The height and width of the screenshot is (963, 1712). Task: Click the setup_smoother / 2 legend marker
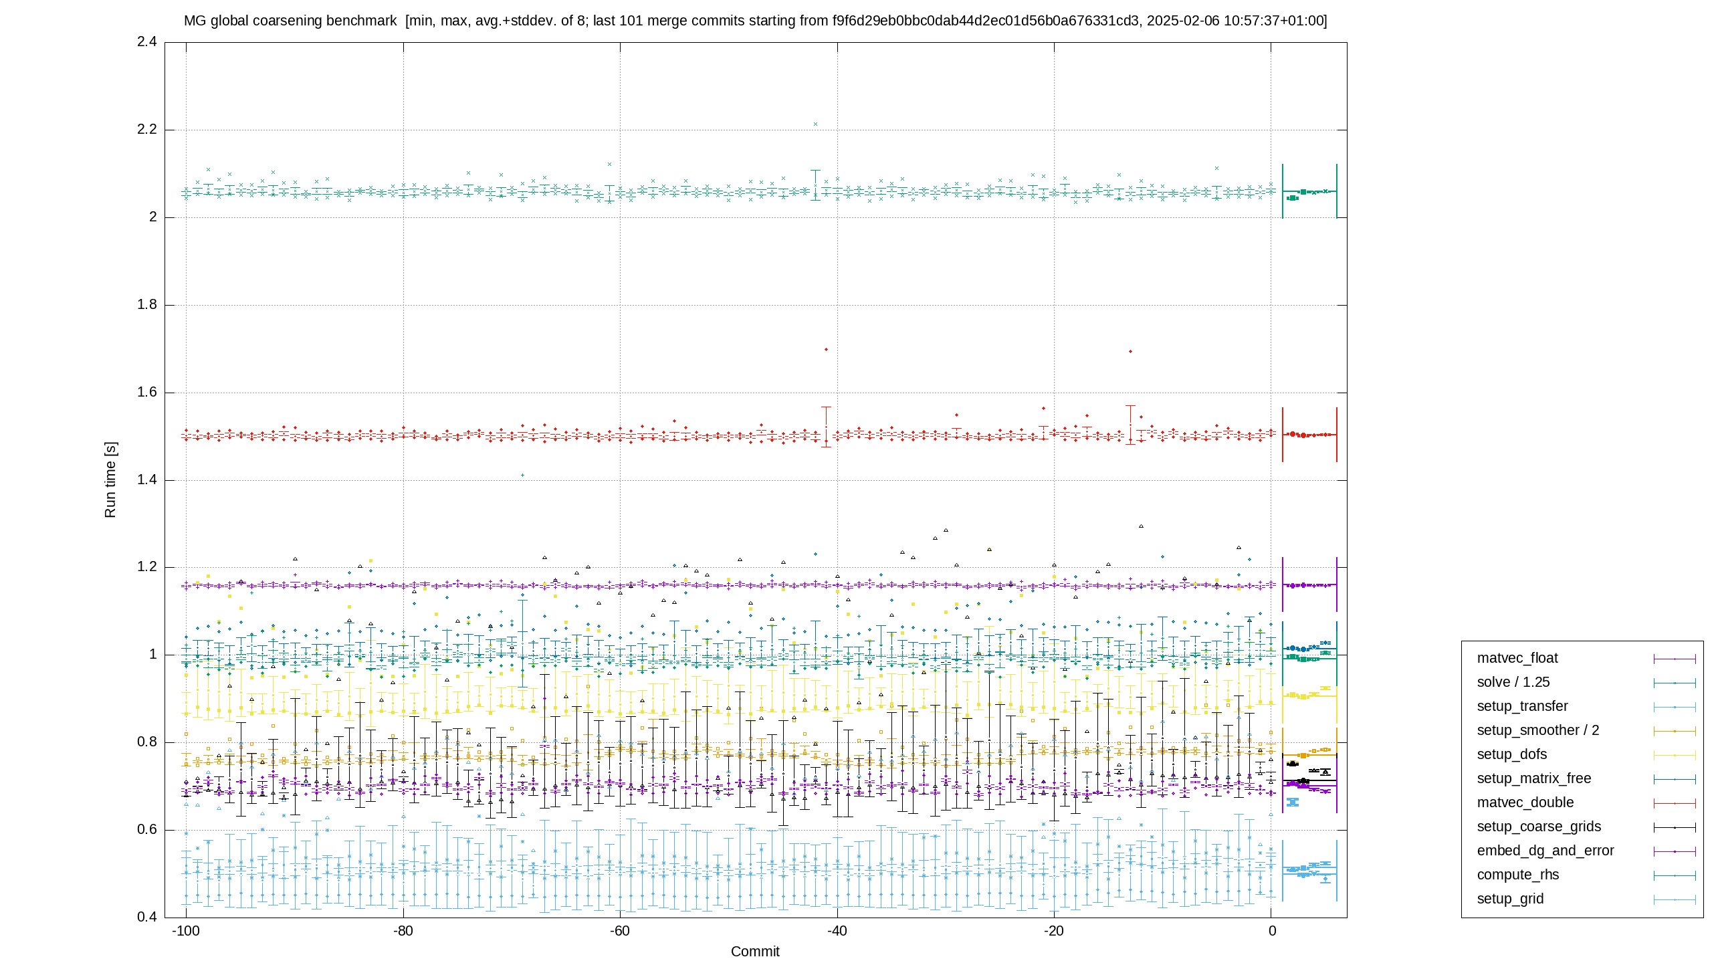[x=1675, y=731]
